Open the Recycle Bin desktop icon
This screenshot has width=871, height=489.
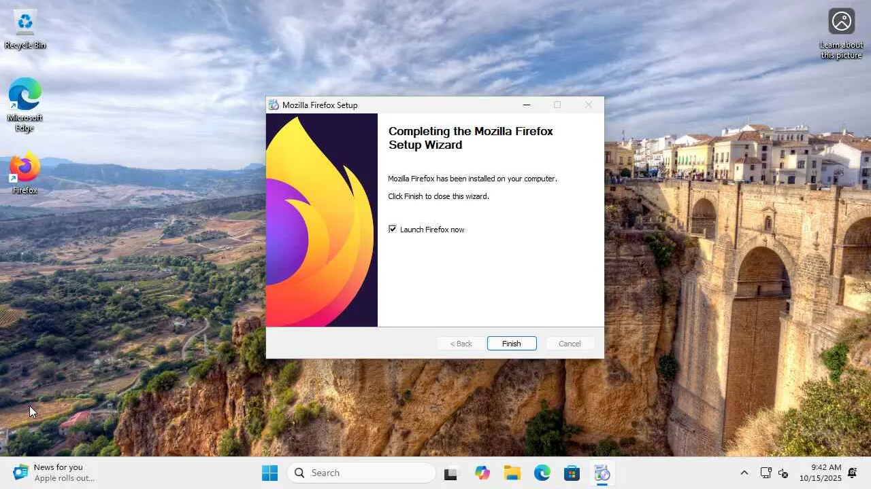tap(25, 29)
